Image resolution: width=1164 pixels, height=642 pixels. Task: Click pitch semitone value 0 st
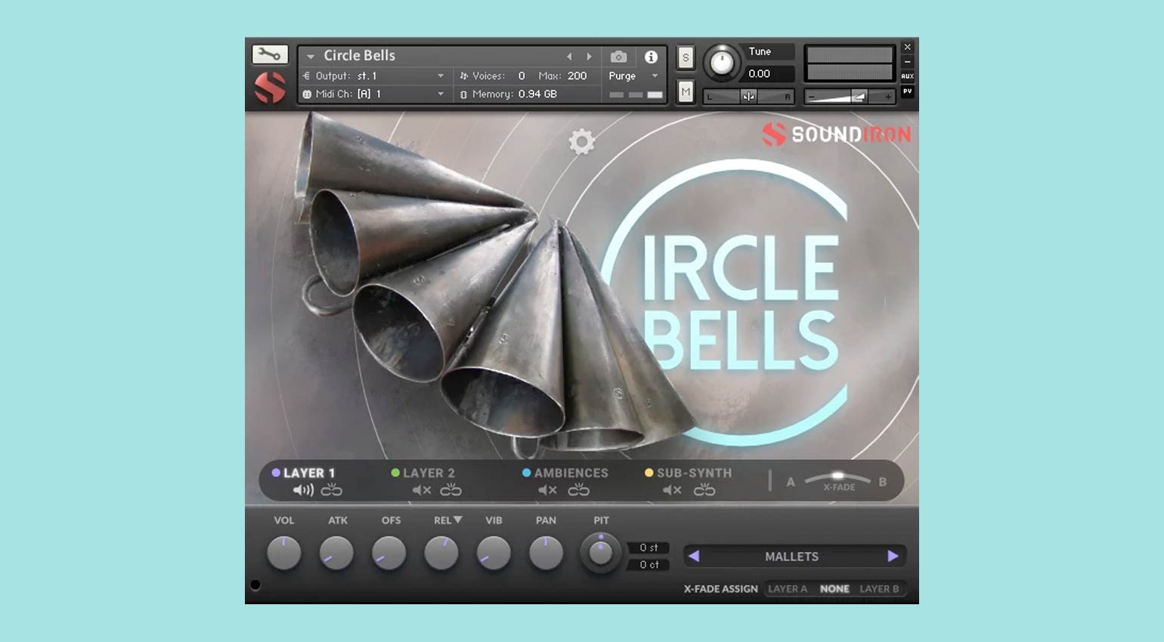coord(649,548)
